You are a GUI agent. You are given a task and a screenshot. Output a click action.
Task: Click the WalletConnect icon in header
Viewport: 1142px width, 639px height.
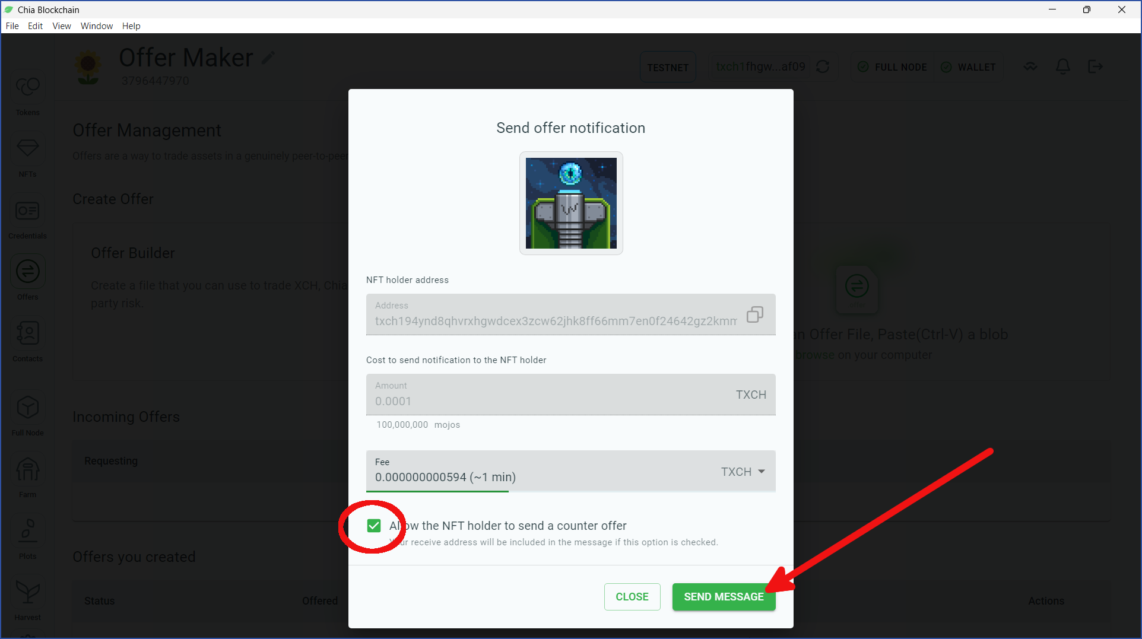1030,66
